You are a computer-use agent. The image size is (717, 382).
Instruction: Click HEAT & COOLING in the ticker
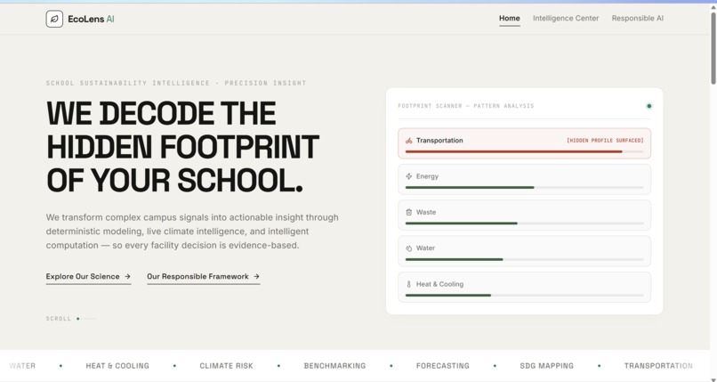(117, 366)
